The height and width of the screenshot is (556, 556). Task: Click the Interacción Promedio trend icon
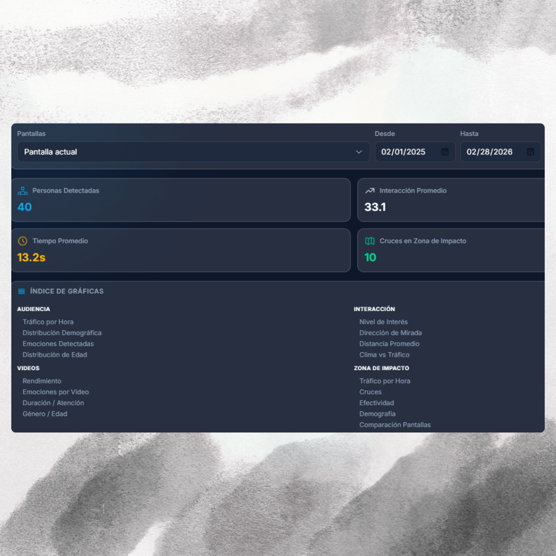tap(370, 190)
